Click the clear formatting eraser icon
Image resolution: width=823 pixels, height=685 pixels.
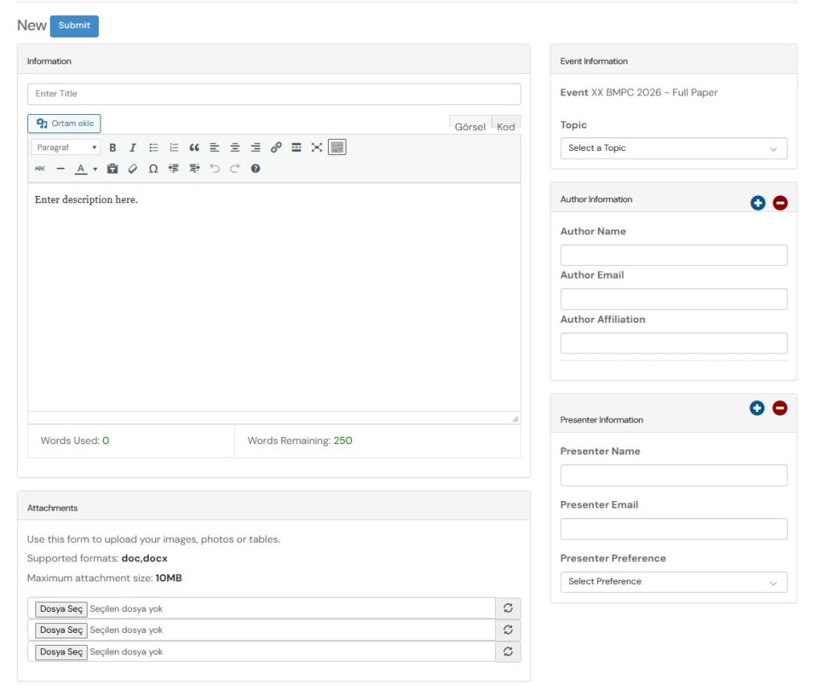133,169
